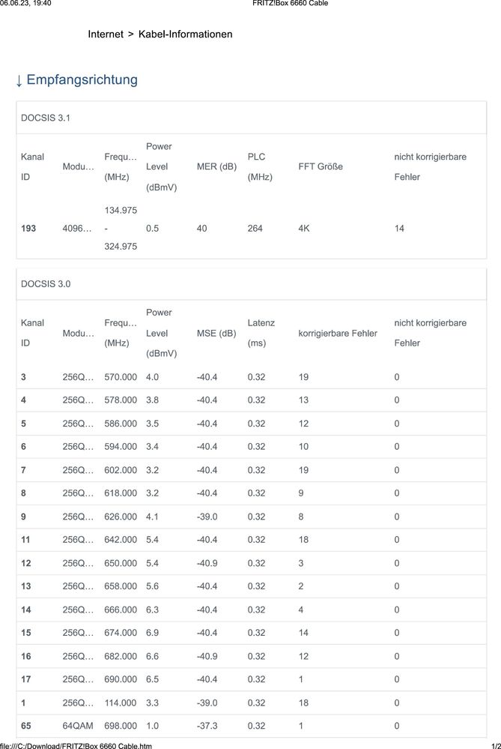
Task: Click the down arrow beside Empfangsrichtung
Action: pos(19,79)
